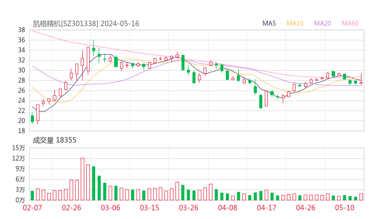This screenshot has height=219, width=369.
Task: Click the 6万 volume axis label
Action: coord(20,179)
